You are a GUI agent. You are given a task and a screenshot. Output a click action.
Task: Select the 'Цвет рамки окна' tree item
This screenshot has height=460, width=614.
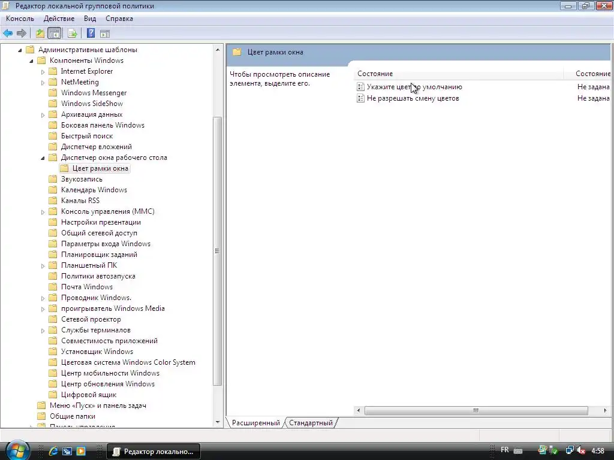100,168
